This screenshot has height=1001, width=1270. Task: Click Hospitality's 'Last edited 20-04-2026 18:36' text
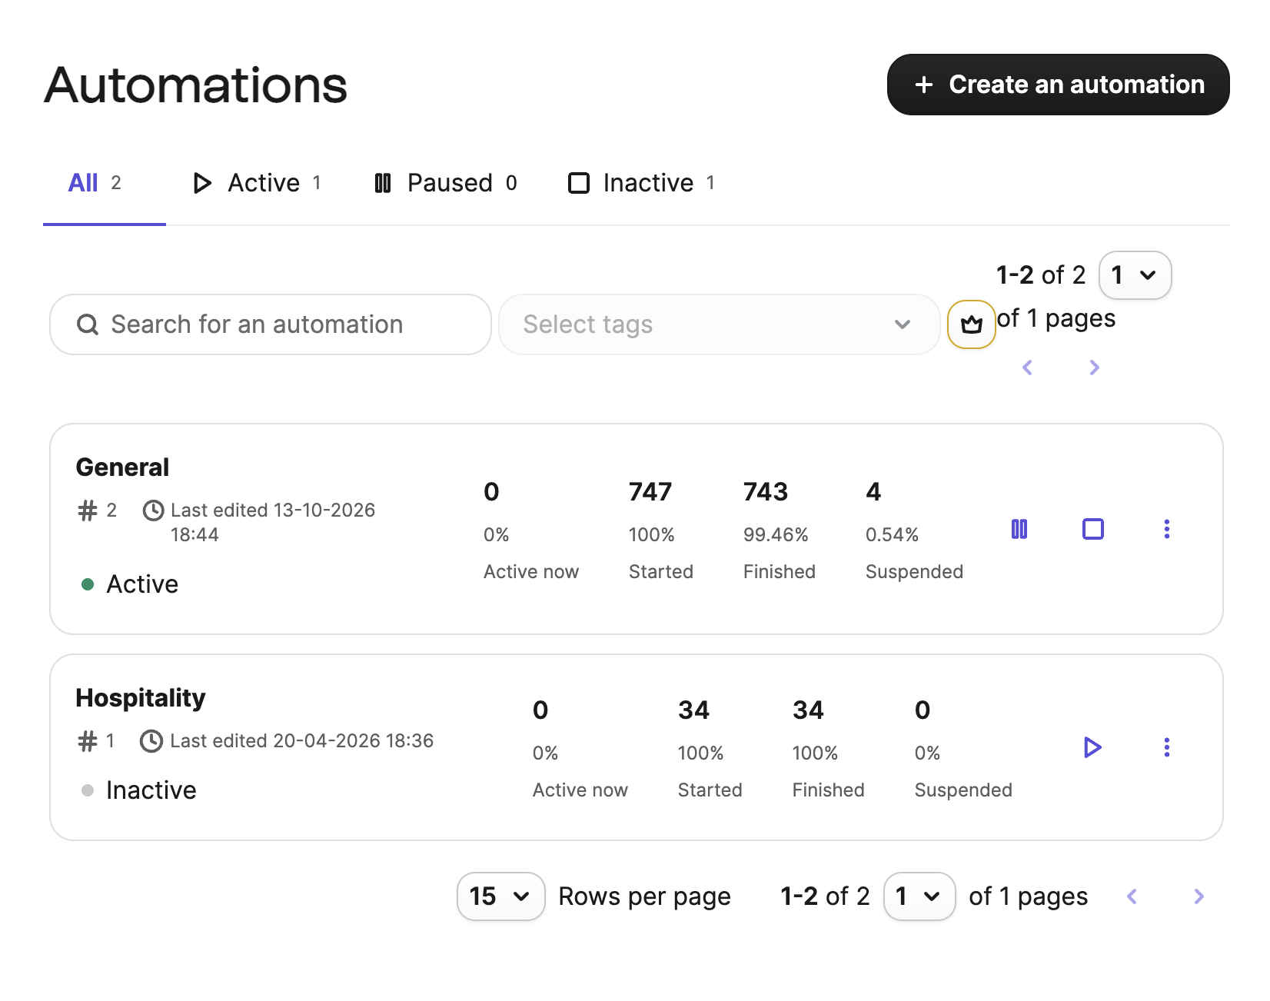tap(301, 741)
